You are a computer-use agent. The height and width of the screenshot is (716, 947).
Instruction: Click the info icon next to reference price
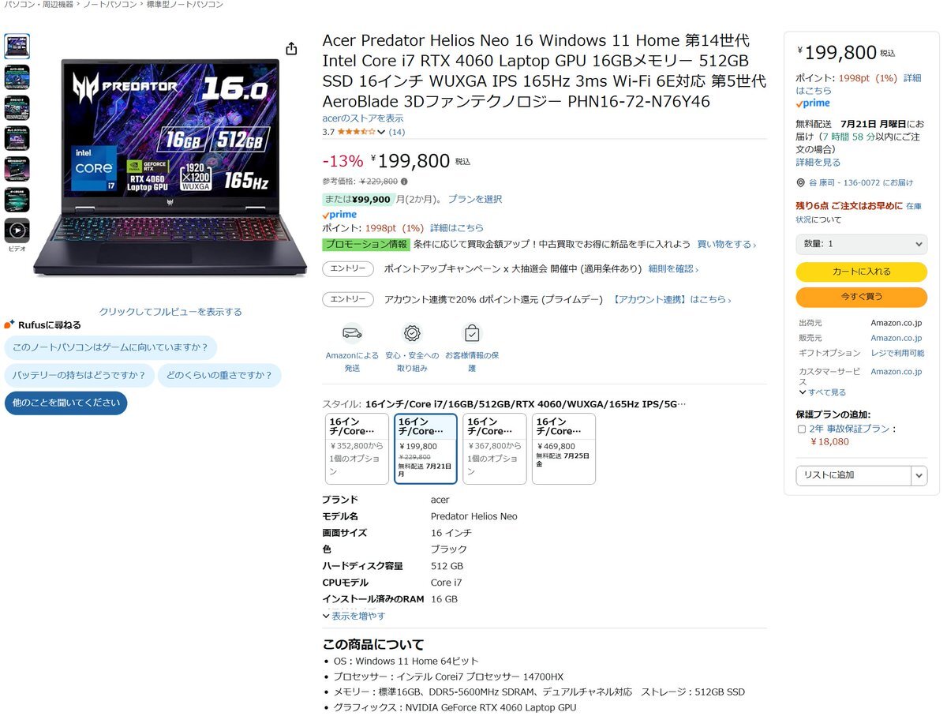tap(405, 182)
